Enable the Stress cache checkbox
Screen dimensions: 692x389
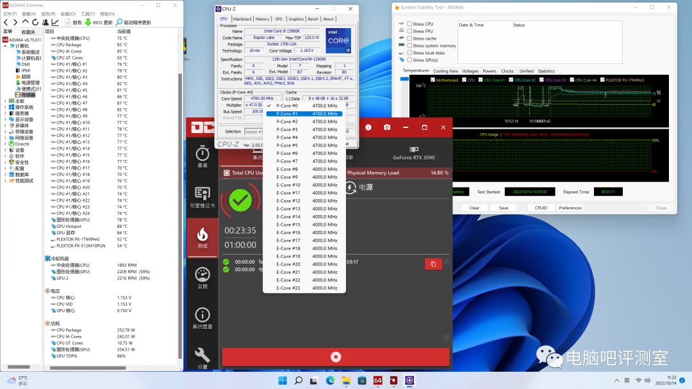[x=409, y=38]
